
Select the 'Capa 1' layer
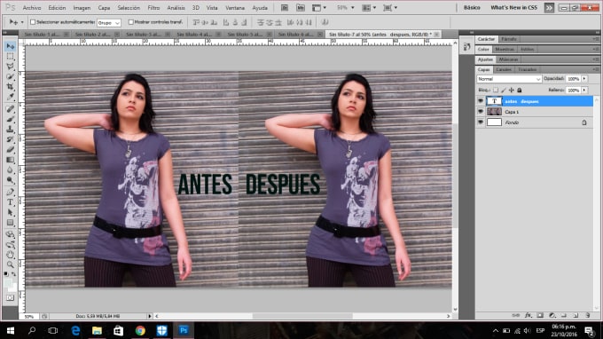(x=535, y=112)
